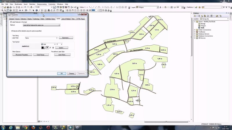Go to next extent arrow
232x130 pixels.
tap(23, 10)
